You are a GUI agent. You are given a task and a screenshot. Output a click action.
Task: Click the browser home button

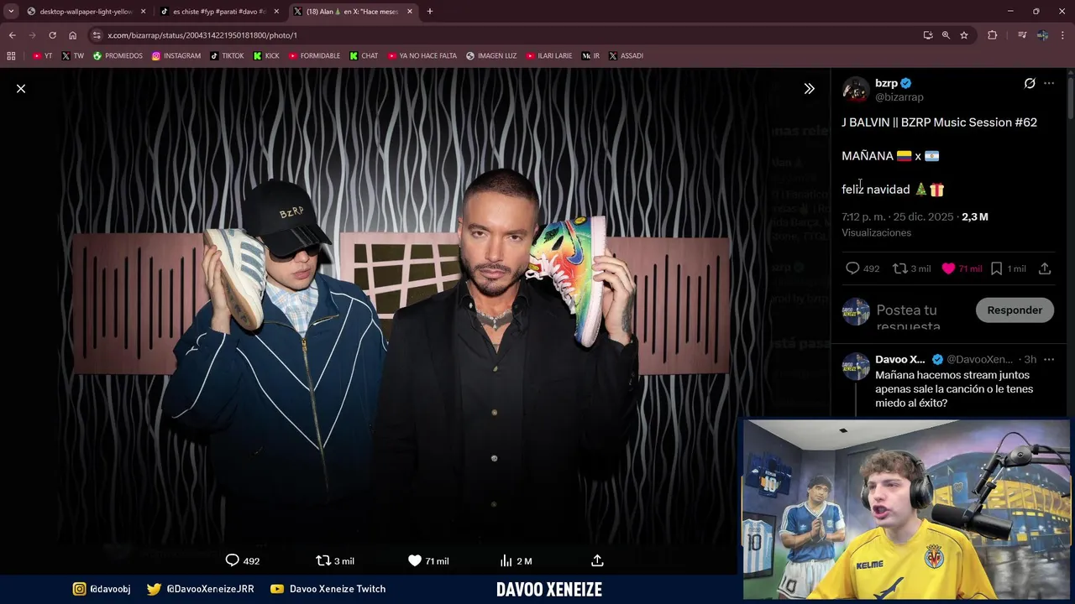point(72,35)
